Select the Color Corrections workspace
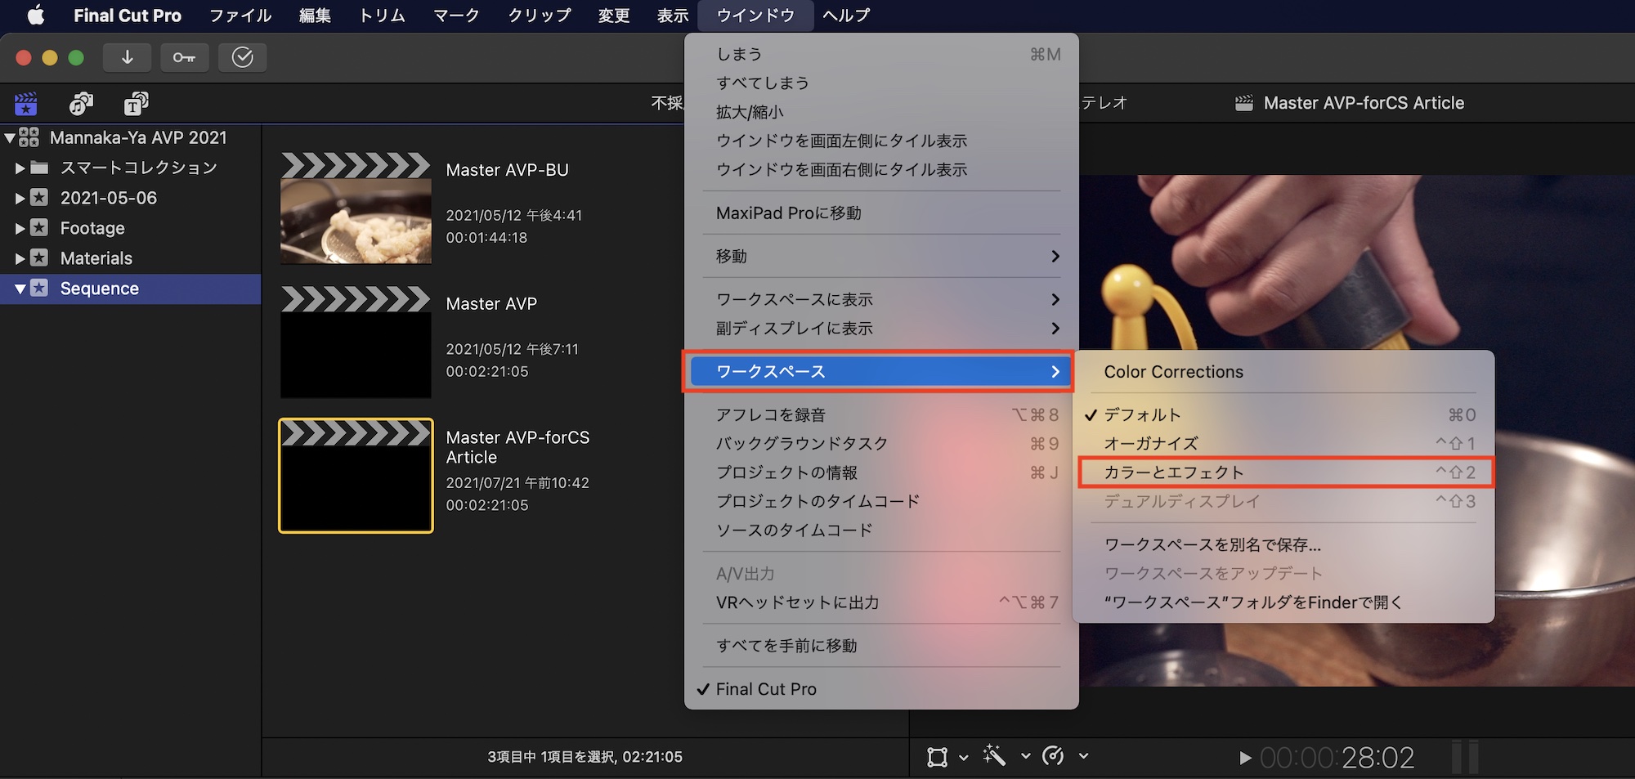 point(1283,372)
